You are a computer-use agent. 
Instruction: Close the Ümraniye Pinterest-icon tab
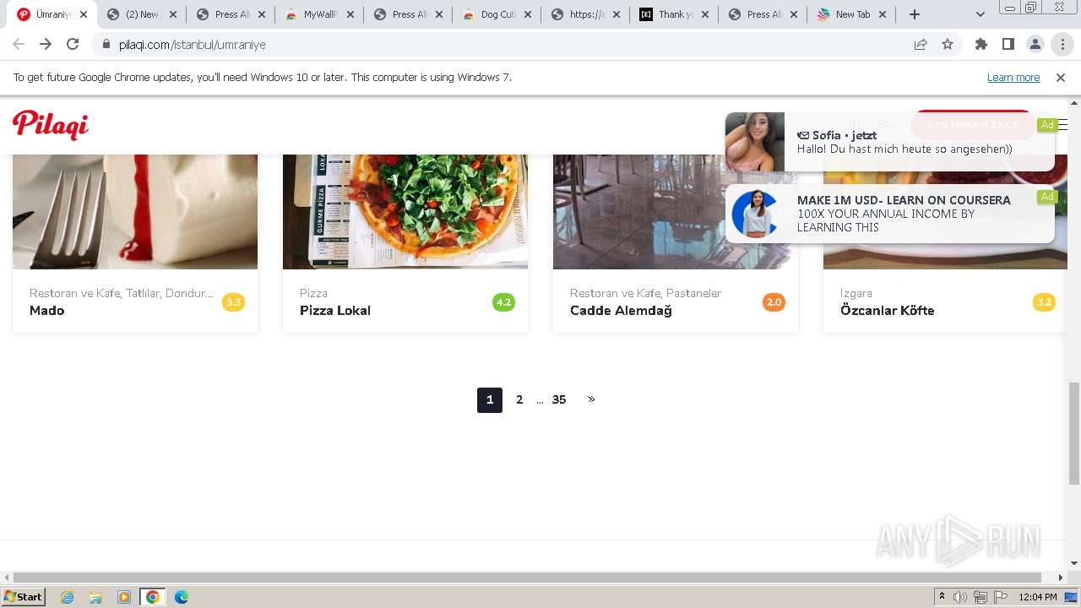pos(84,14)
